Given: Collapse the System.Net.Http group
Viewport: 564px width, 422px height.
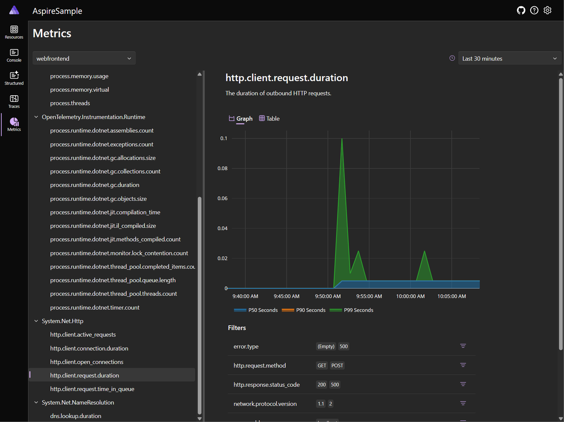Looking at the screenshot, I should pos(36,321).
